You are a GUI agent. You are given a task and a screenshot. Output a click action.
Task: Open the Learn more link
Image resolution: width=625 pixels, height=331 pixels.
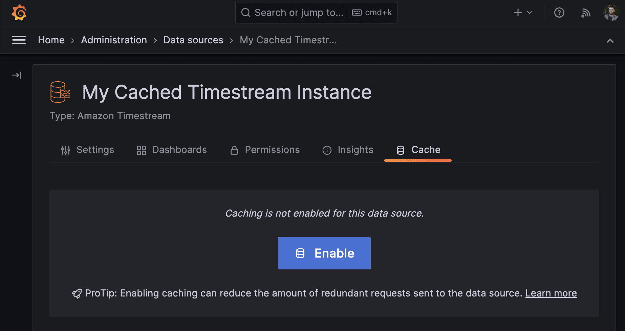[x=551, y=293]
